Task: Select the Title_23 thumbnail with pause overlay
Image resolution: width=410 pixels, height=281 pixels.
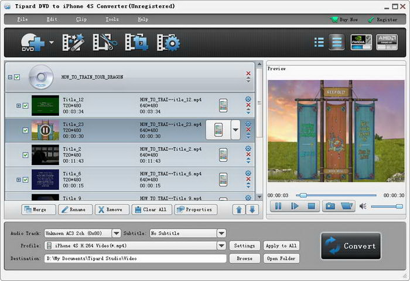Action: [45, 130]
